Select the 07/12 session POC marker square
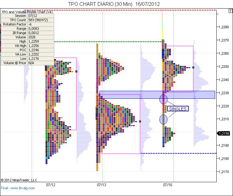 (76, 71)
